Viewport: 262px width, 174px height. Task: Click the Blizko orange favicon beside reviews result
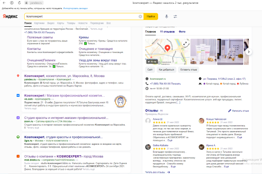pos(18,156)
